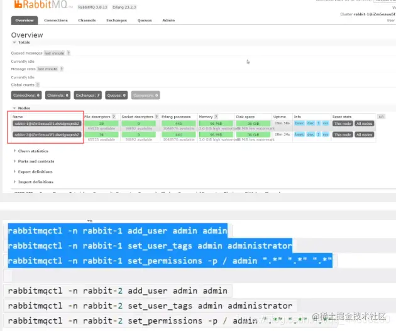
Task: Click the Connections: 0 count button
Action: [x=26, y=95]
